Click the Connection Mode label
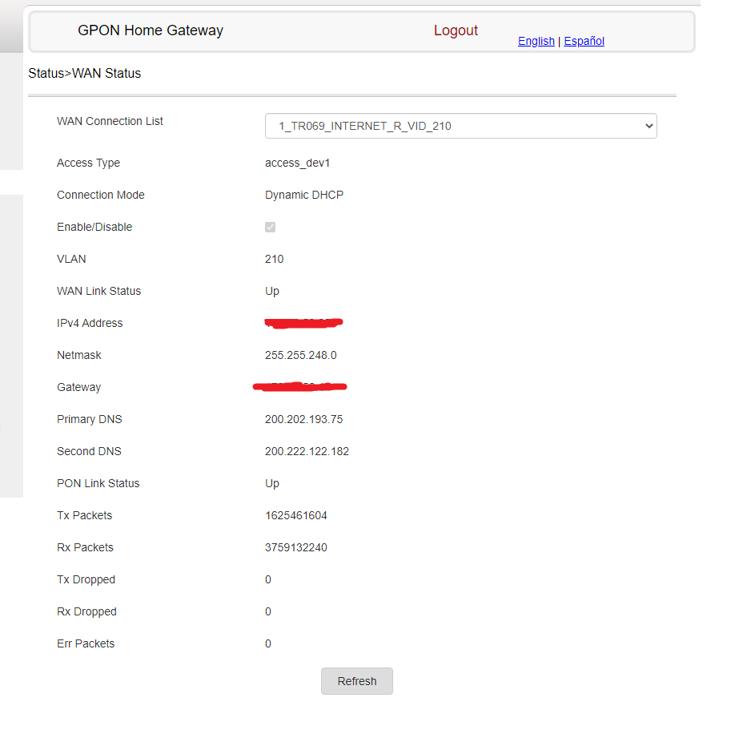743x734 pixels. 100,195
